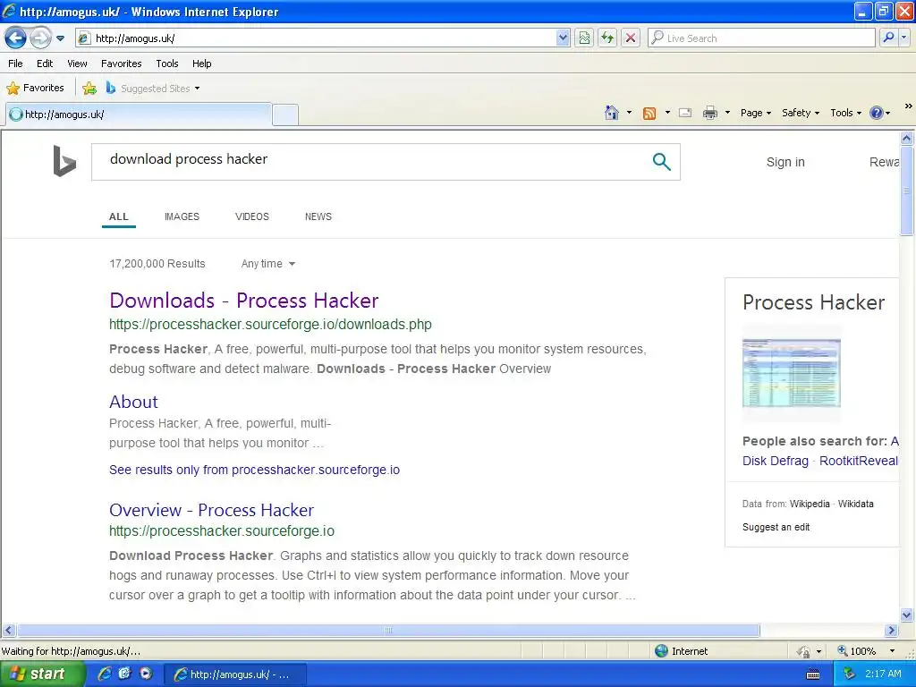Open the View menu
This screenshot has height=687, width=916.
(x=77, y=64)
